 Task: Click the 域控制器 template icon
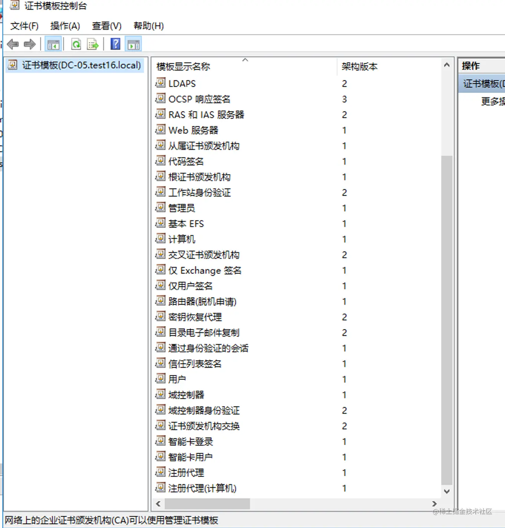tap(160, 394)
